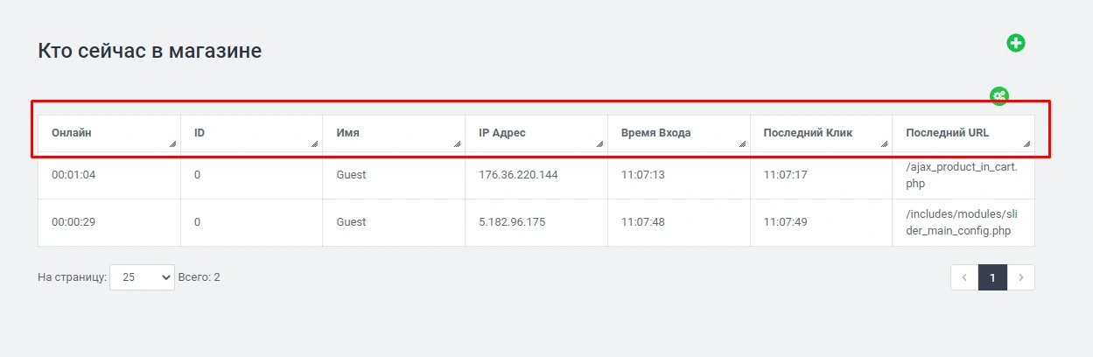Click resize handle of Онлайн column
This screenshot has height=357, width=1093.
click(172, 144)
